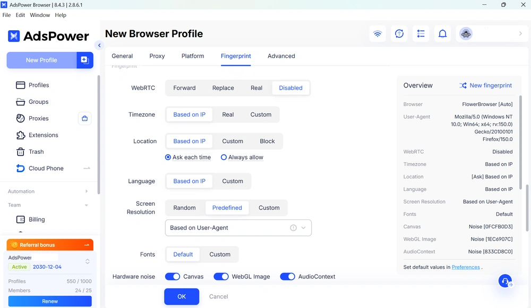Collapse the Team sidebar section
This screenshot has height=308, width=531.
point(48,205)
